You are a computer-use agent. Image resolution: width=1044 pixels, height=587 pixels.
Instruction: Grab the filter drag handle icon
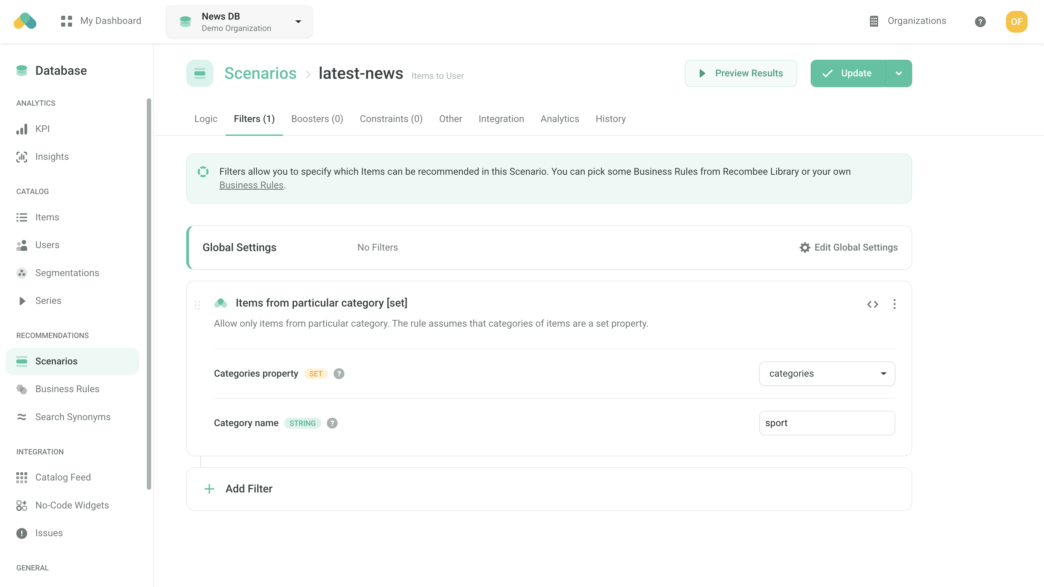coord(197,305)
